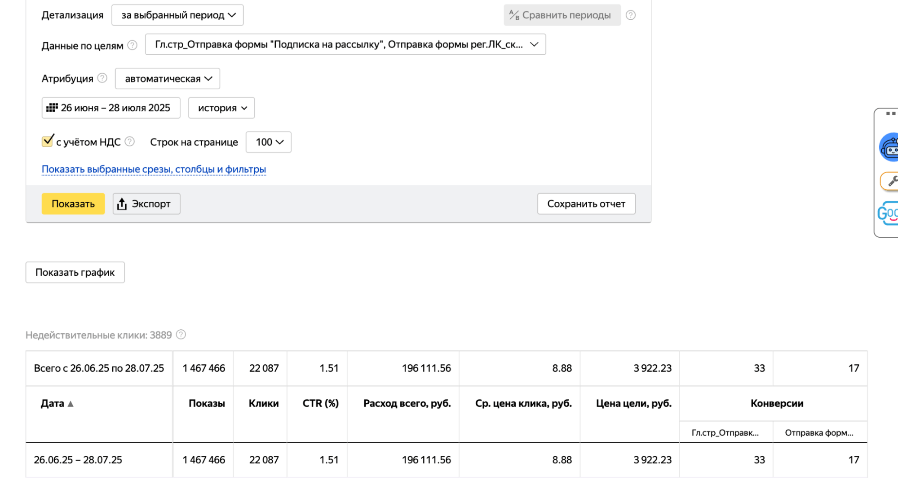Screen dimensions: 898x493
Task: Click help icon beside Данные по целям
Action: [132, 45]
